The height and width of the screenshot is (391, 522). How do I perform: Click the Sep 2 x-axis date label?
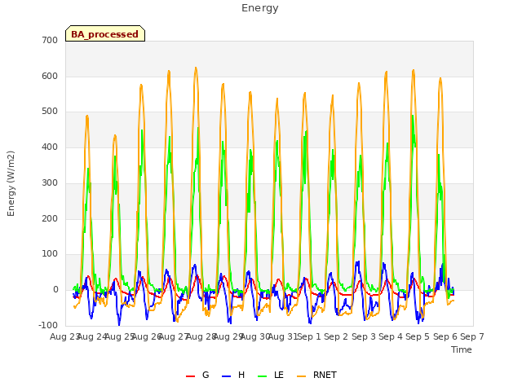[336, 336]
